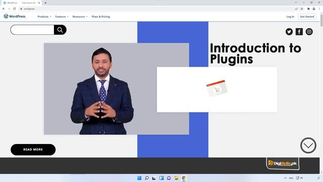The image size is (323, 182).
Task: Open the Windows Start menu
Action: click(139, 178)
